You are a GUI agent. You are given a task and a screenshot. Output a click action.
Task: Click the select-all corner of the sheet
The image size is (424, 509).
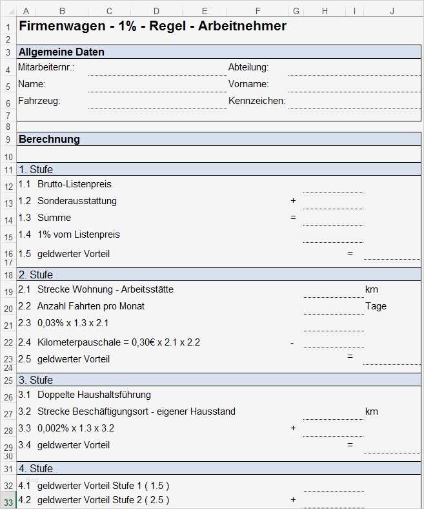pyautogui.click(x=7, y=11)
